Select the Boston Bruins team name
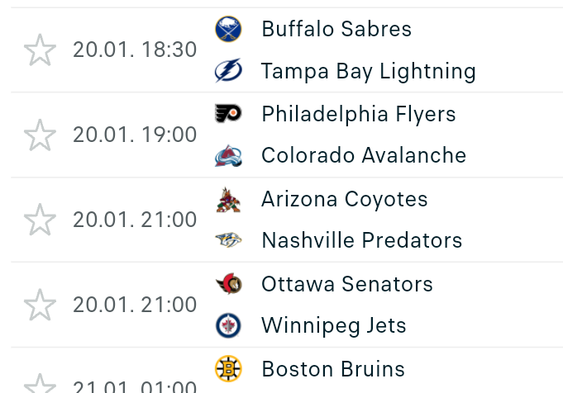 click(333, 368)
